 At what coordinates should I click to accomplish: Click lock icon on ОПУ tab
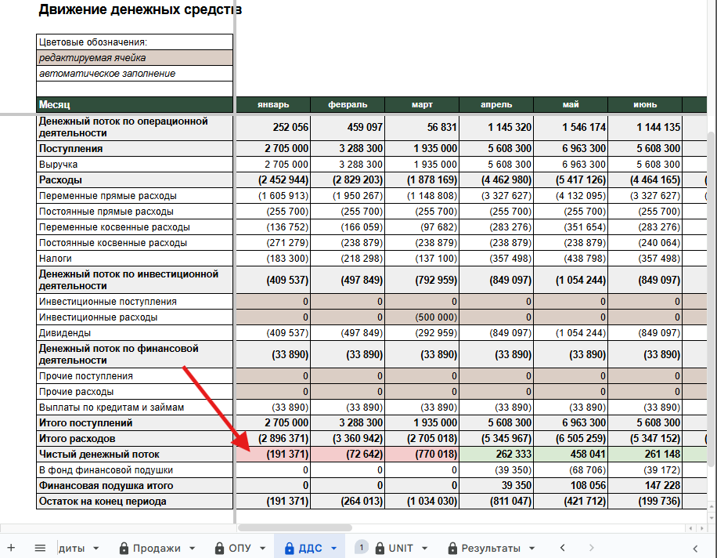[219, 548]
